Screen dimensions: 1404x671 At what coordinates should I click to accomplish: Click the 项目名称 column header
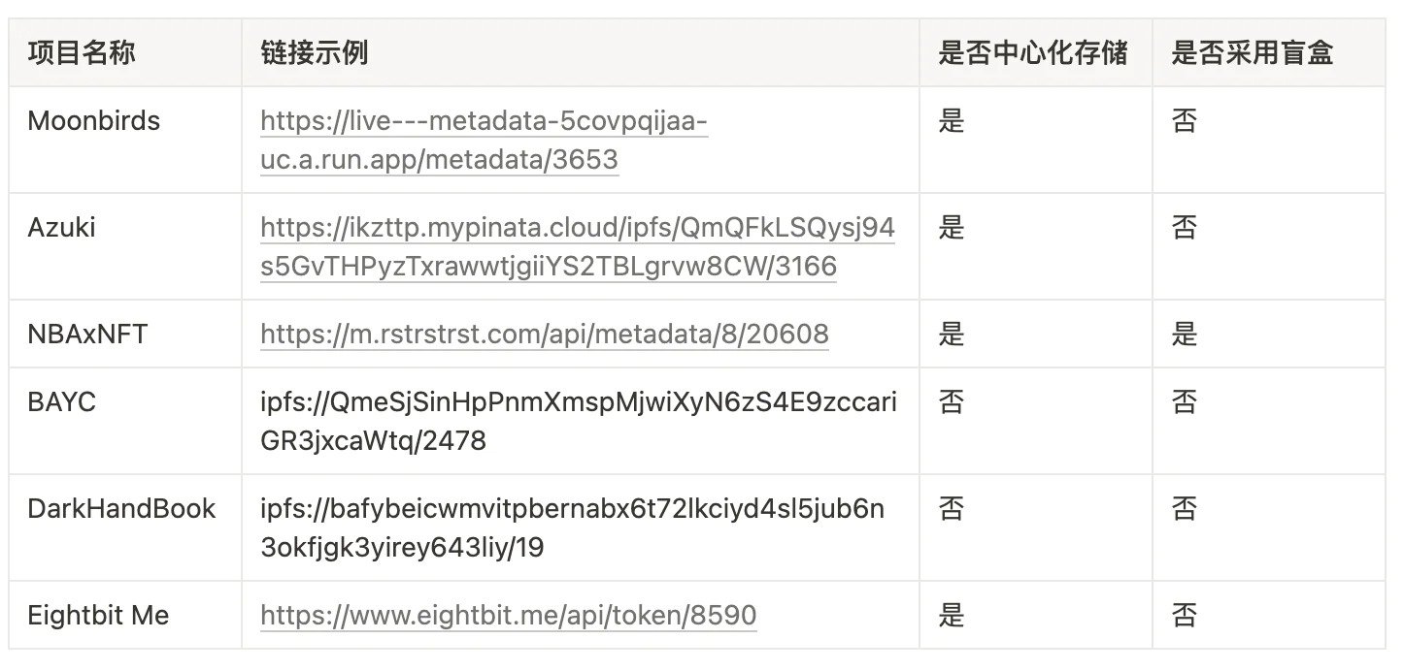(x=82, y=52)
